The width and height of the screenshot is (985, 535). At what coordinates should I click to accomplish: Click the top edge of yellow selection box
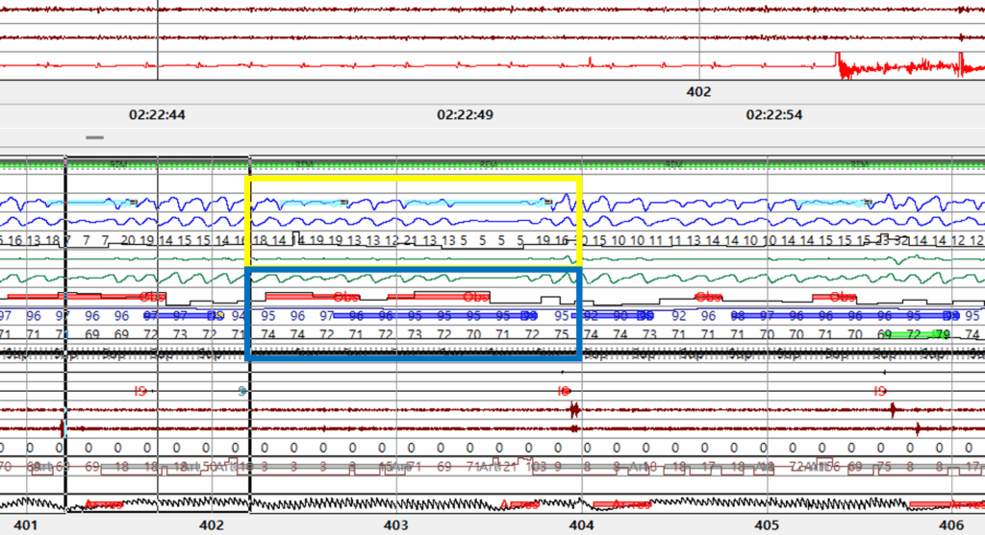tap(414, 178)
